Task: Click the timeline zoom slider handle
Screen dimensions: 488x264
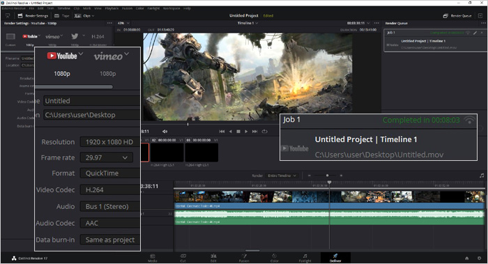Action: click(x=327, y=176)
